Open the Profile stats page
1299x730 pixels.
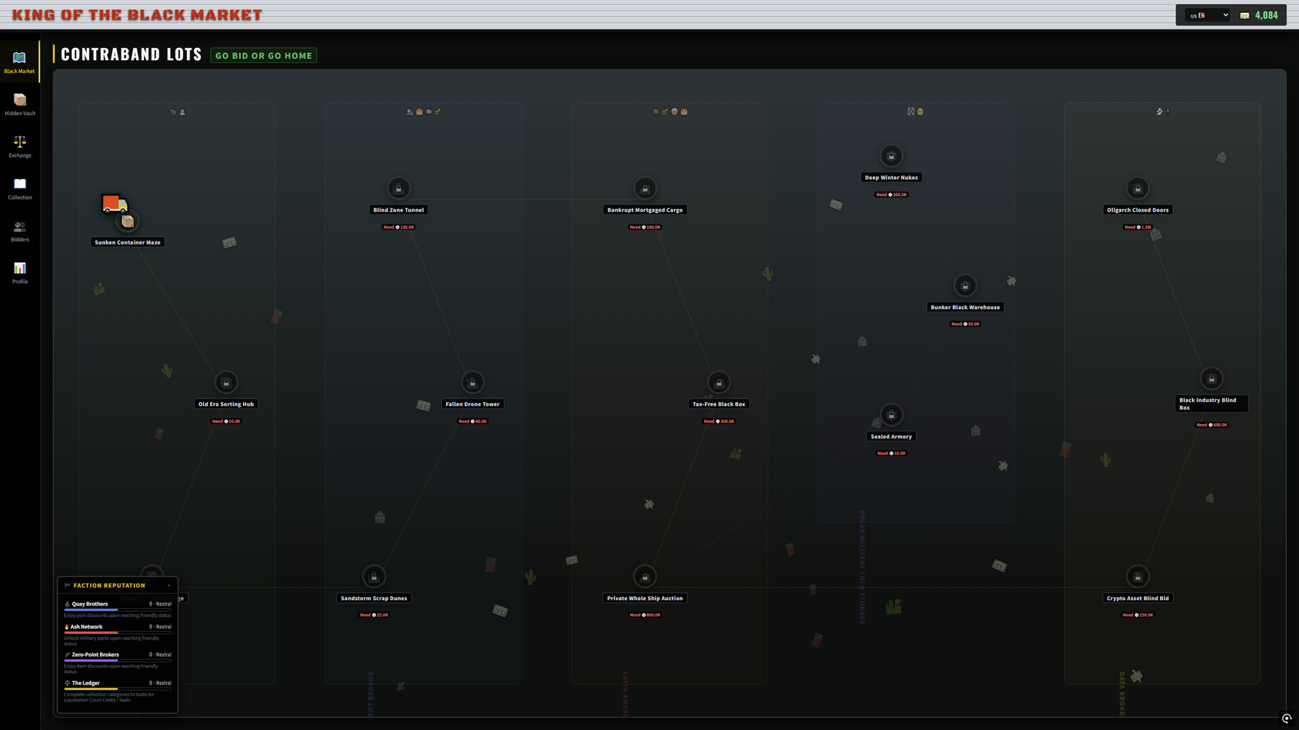(x=20, y=273)
